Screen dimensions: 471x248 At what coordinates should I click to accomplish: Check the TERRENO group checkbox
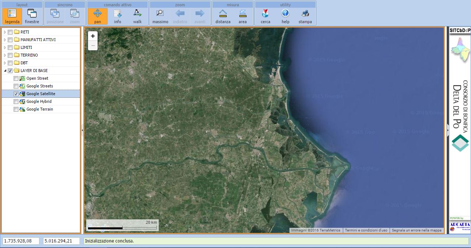(x=10, y=55)
